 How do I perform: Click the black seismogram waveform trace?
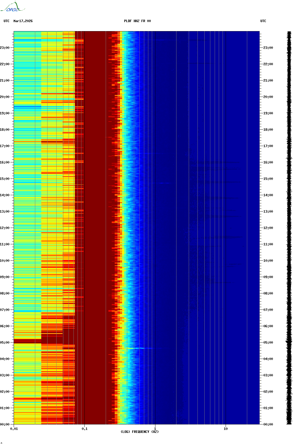pos(289,228)
